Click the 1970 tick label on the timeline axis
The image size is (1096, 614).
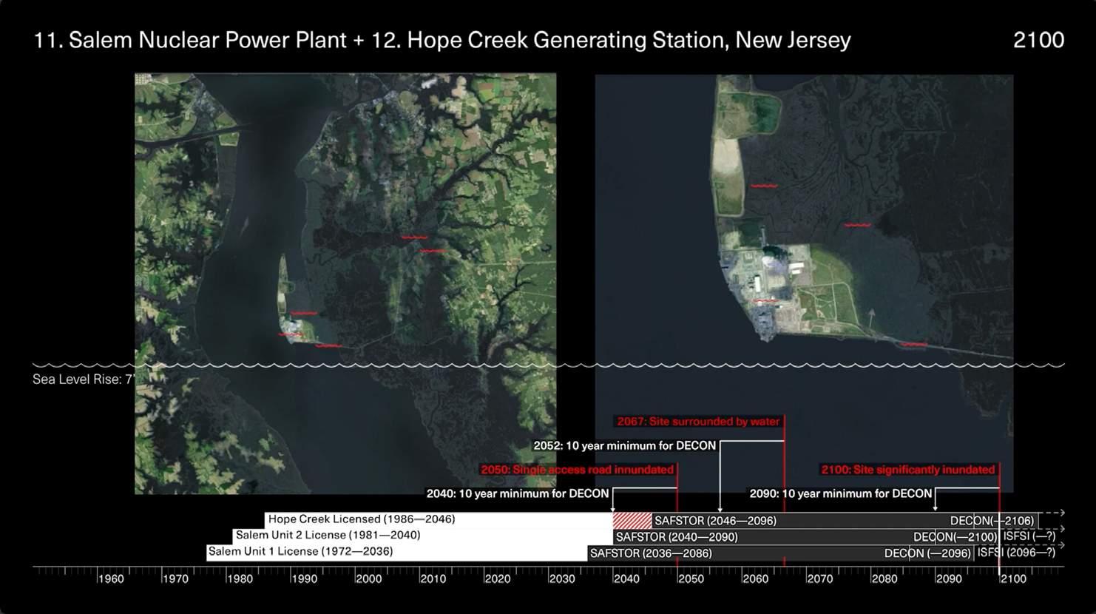click(x=175, y=579)
